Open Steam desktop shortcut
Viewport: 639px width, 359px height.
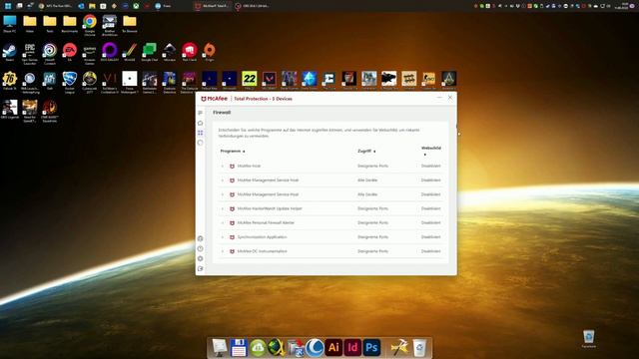(x=9, y=53)
